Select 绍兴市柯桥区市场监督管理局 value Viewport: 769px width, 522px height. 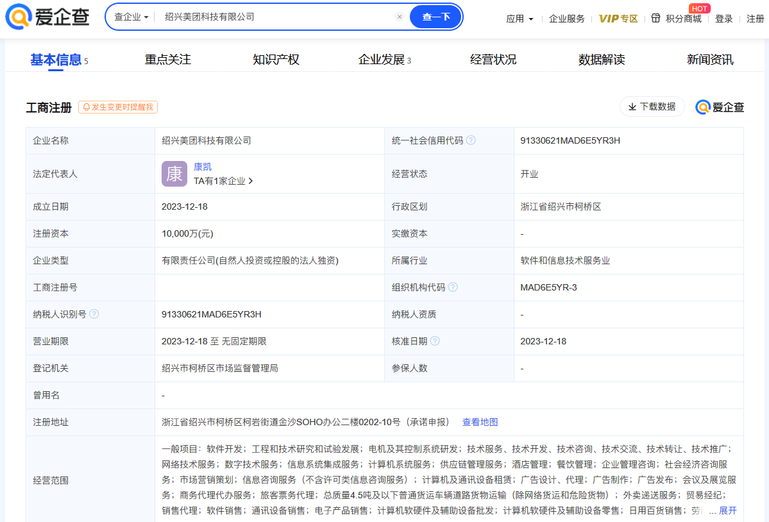pyautogui.click(x=220, y=368)
